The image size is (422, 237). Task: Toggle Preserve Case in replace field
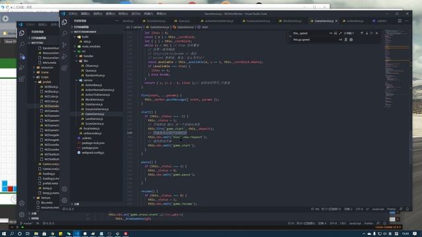click(340, 39)
